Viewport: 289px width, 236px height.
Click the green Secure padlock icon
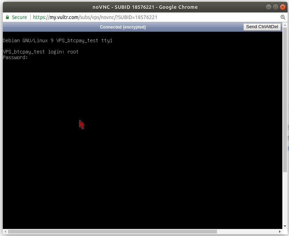(7, 17)
